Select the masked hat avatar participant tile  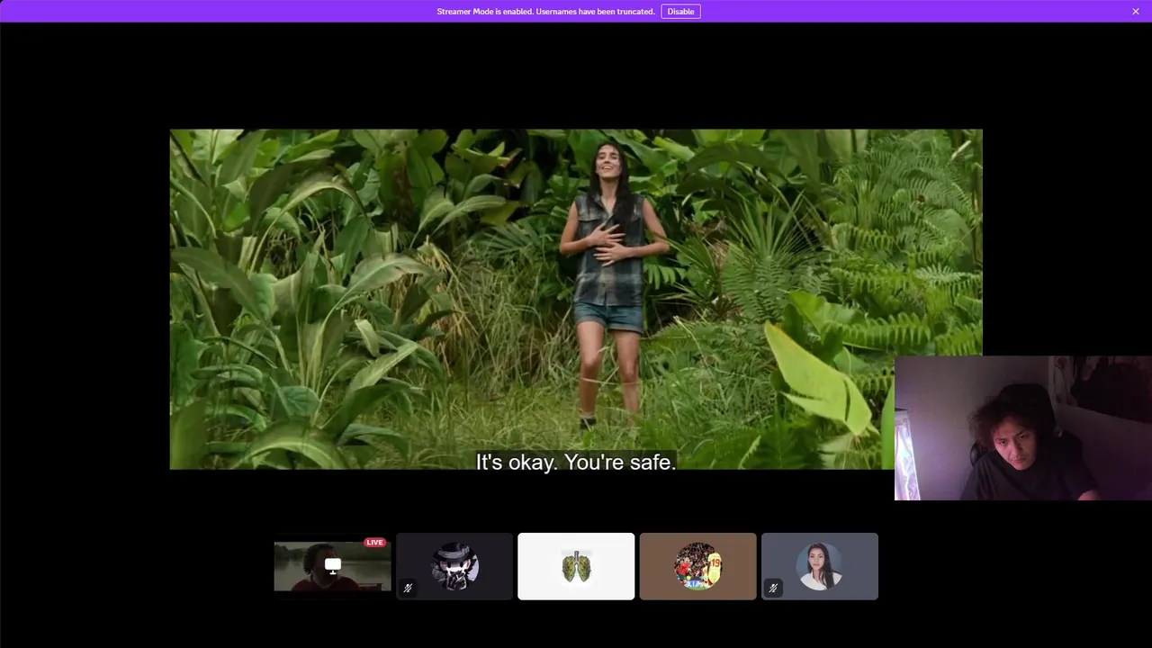click(454, 566)
